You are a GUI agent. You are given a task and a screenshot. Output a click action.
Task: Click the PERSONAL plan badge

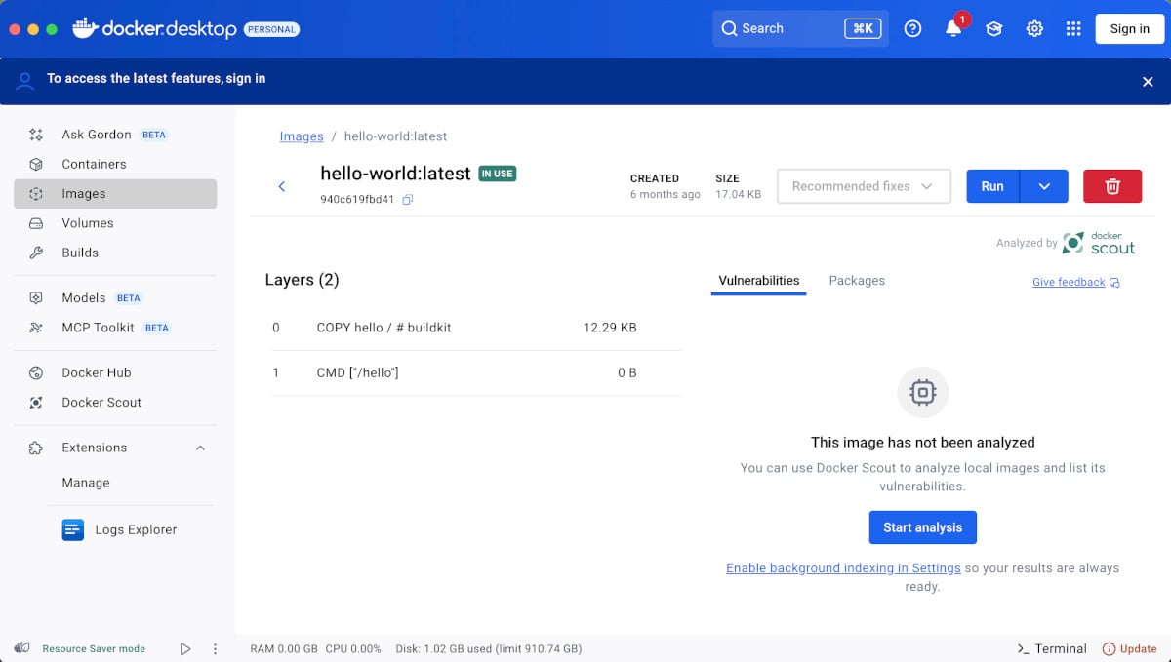[x=271, y=29]
